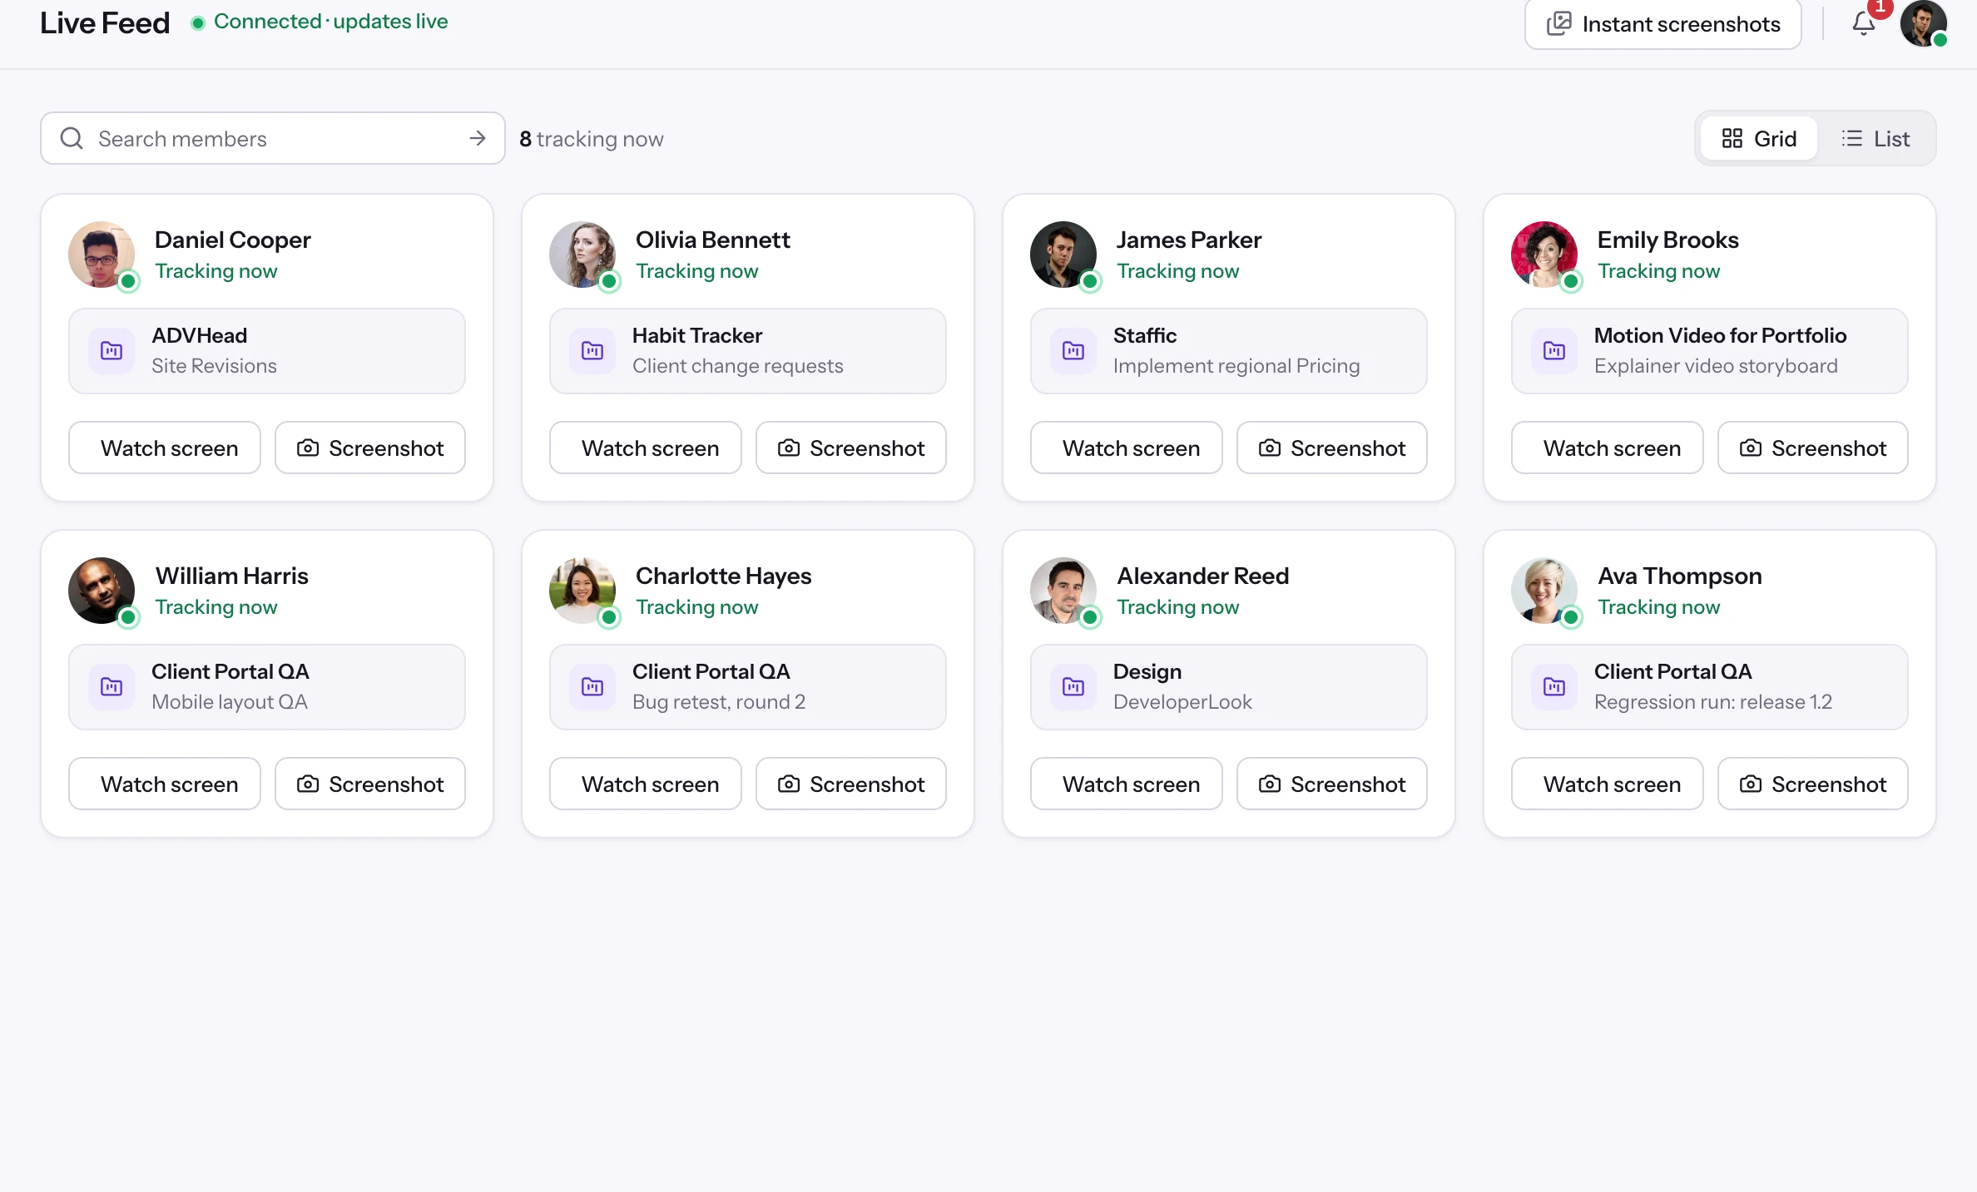Click Daniel Cooper's avatar
This screenshot has width=1977, height=1192.
[102, 255]
